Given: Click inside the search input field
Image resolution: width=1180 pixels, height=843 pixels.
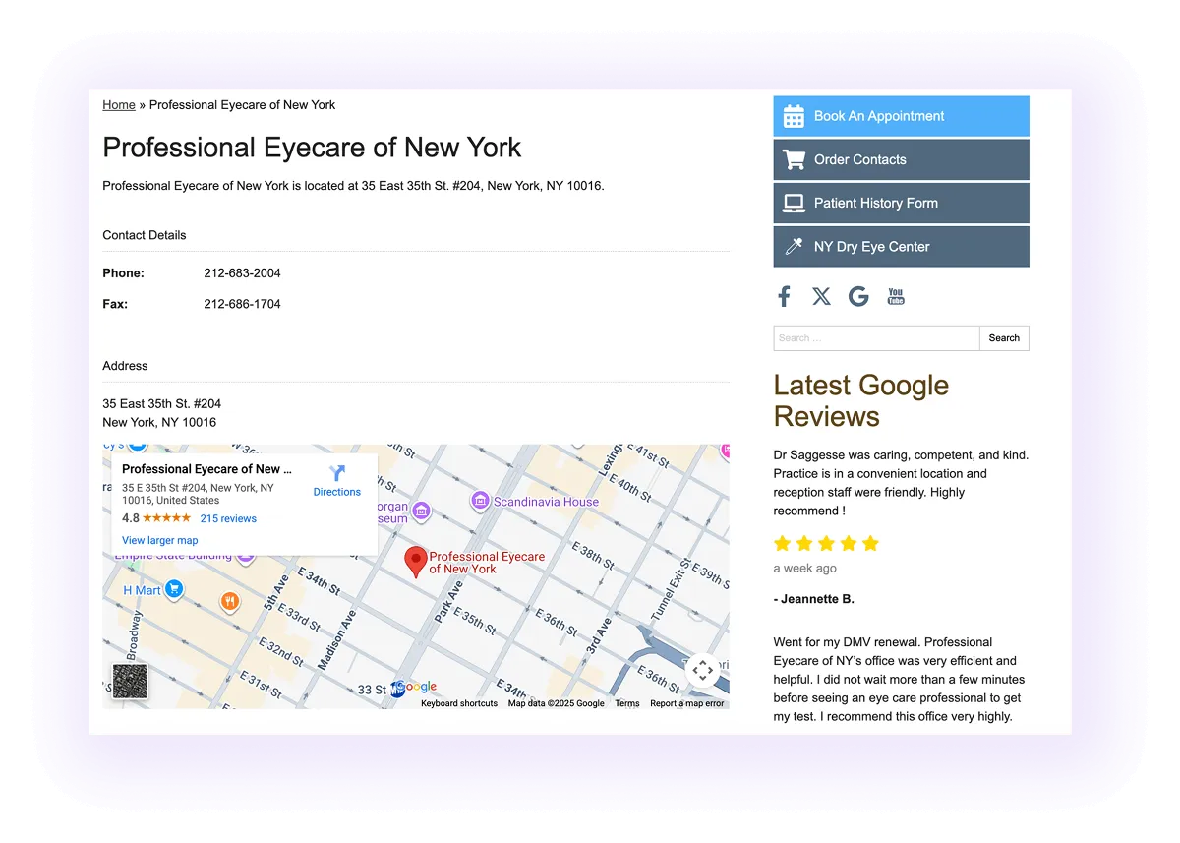Looking at the screenshot, I should point(875,337).
